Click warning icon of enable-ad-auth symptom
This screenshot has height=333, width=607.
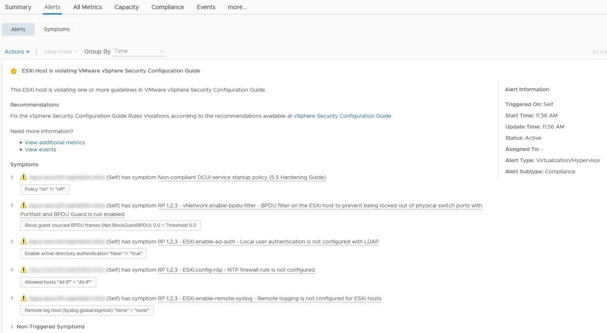coord(24,241)
